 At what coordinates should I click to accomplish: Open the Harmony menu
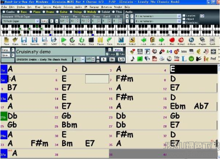coord(94,7)
